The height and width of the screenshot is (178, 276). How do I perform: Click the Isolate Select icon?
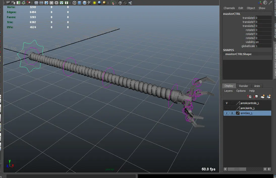point(112,3)
